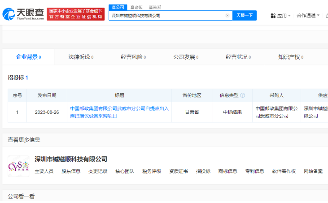
Task: Go to 商标信息 section link
Action: 228,172
